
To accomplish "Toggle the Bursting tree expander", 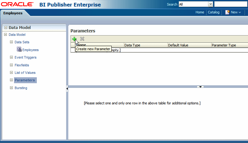I will click(12, 88).
